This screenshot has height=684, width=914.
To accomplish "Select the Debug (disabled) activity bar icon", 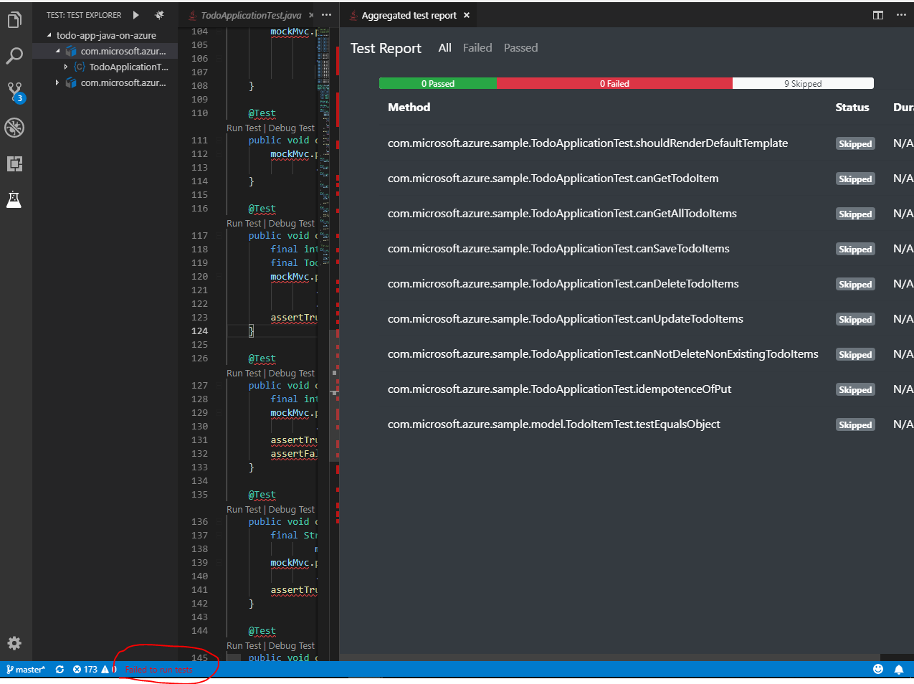I will coord(14,128).
